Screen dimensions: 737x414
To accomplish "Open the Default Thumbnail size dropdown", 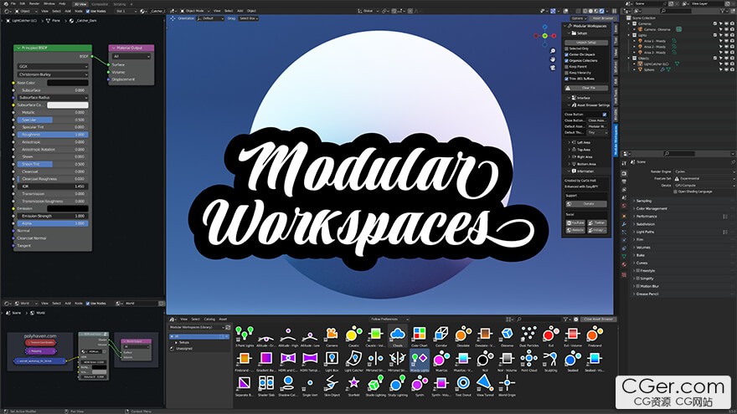I will (597, 133).
